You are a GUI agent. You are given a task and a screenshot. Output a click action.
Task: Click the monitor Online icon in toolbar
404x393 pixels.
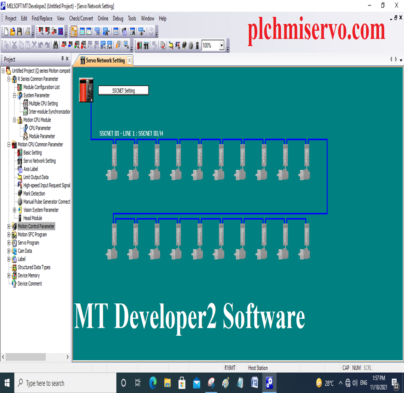126,45
